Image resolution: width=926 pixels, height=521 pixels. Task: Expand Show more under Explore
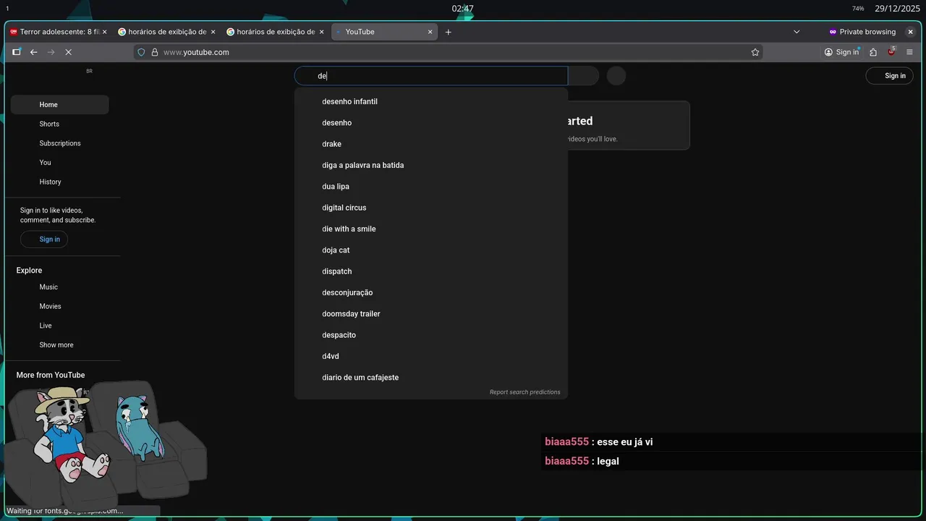tap(59, 345)
